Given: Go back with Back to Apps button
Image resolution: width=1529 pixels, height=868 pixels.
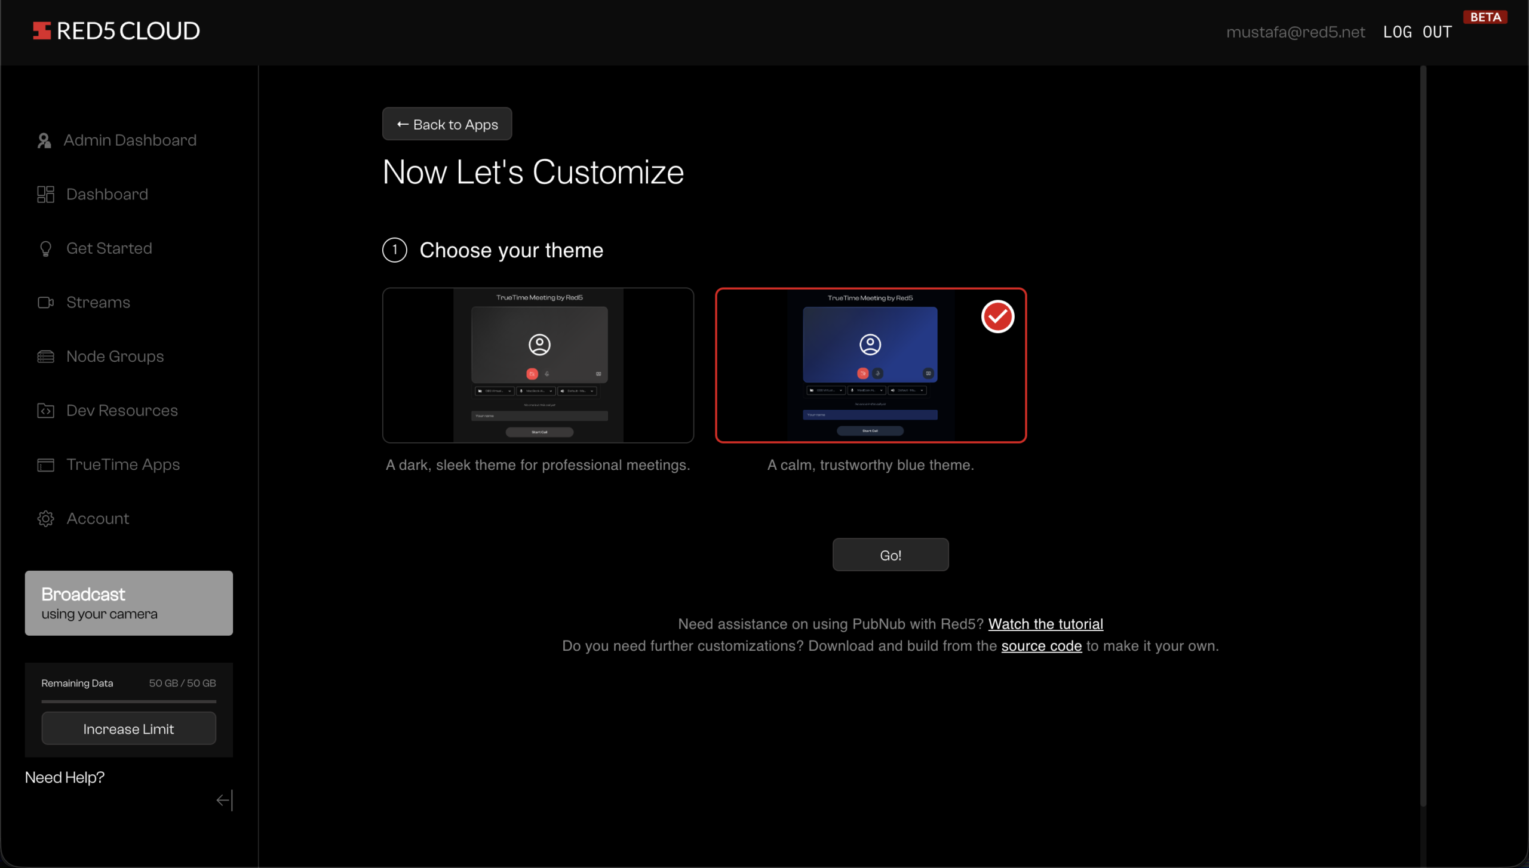Looking at the screenshot, I should (447, 124).
